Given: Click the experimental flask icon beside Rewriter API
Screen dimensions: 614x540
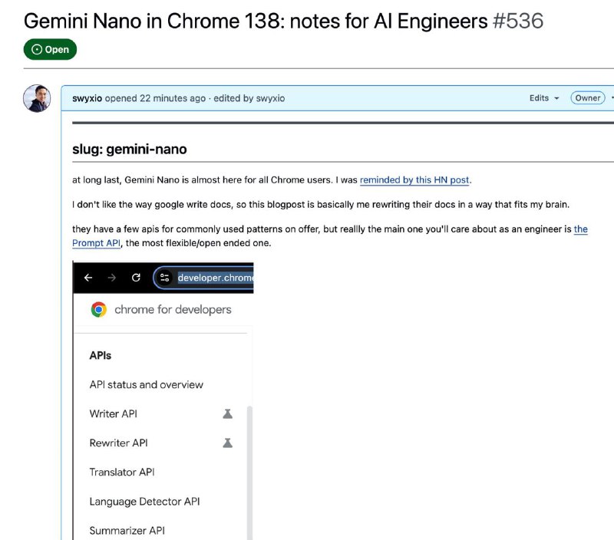Looking at the screenshot, I should coord(227,443).
